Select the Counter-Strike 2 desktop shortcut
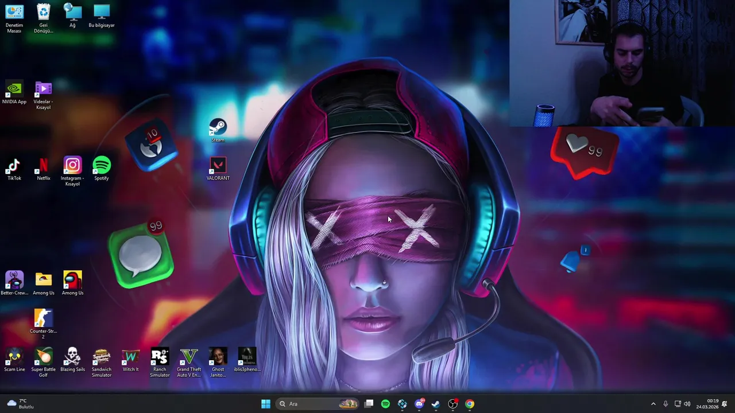The height and width of the screenshot is (413, 735). click(44, 324)
